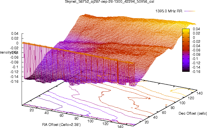This screenshot has height=128, width=207.
Task: Click the 0 label on the color bar
Action: (194, 37)
